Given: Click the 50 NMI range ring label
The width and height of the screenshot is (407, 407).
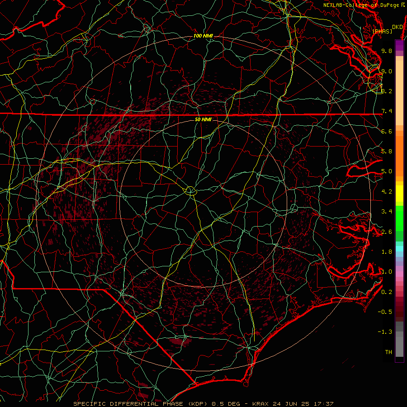Looking at the screenshot, I should click(x=203, y=119).
